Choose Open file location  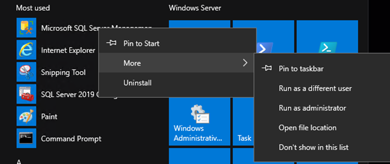[322, 128]
